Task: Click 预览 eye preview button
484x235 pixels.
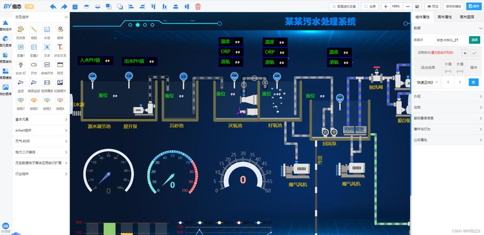Action: coord(432,6)
